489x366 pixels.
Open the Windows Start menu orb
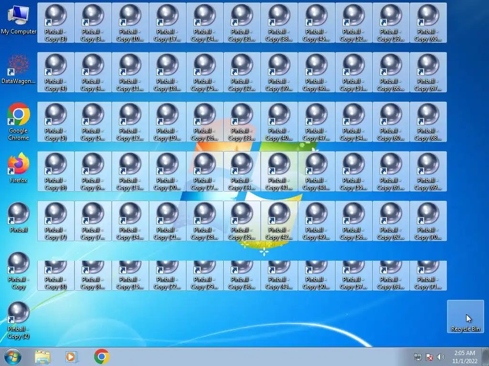pos(12,356)
